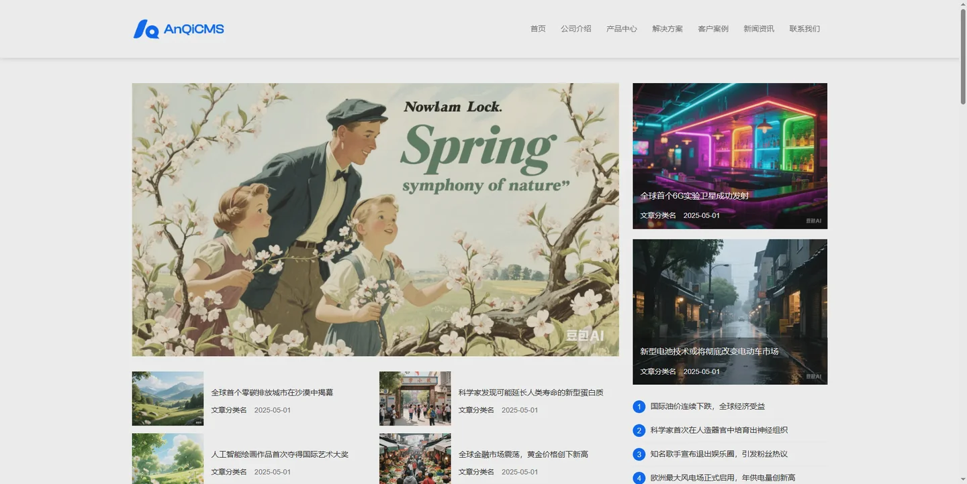Open ranked item 国际油价连续下跌，全球经济受益

pyautogui.click(x=708, y=406)
